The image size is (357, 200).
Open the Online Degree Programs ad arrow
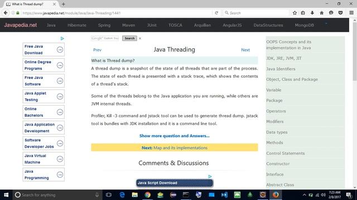pos(60,66)
